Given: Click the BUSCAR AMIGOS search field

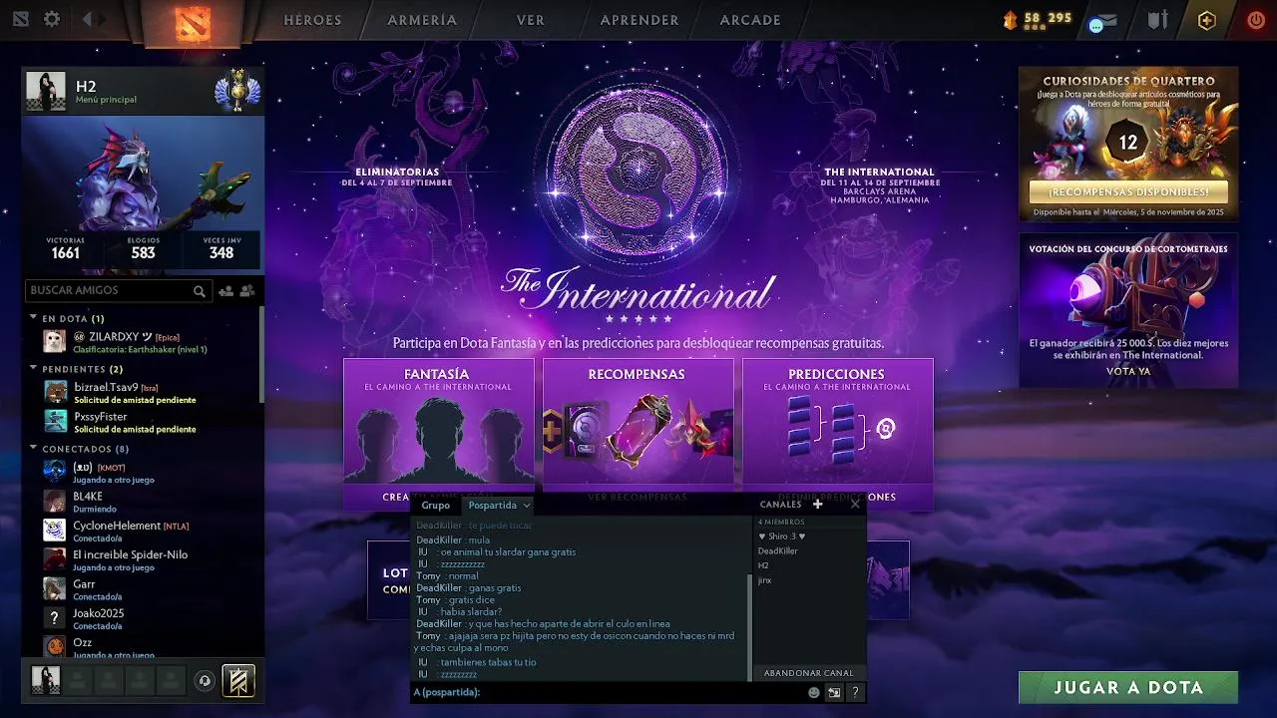Looking at the screenshot, I should 118,290.
